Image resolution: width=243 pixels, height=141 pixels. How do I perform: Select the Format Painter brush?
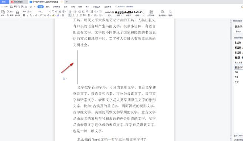[17, 12]
